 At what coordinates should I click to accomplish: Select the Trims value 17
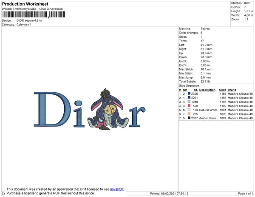click(202, 41)
